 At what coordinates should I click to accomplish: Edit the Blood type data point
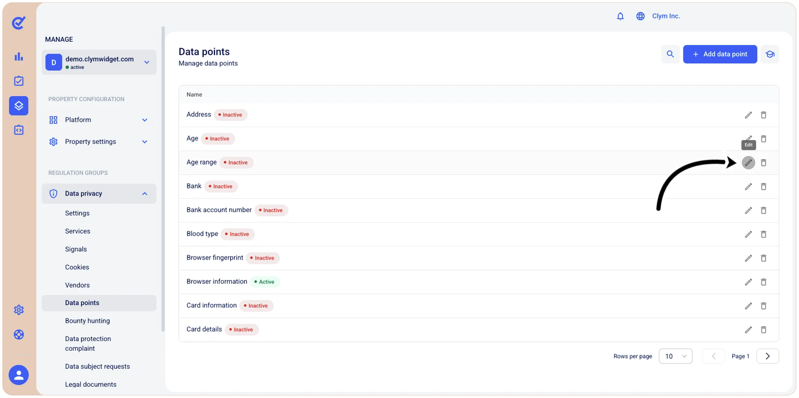coord(748,234)
